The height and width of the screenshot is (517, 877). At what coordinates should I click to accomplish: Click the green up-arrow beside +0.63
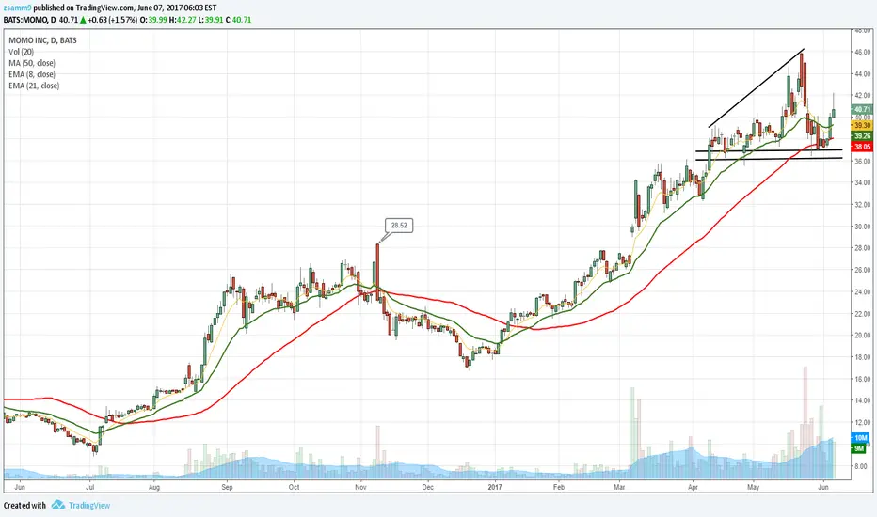(x=83, y=20)
